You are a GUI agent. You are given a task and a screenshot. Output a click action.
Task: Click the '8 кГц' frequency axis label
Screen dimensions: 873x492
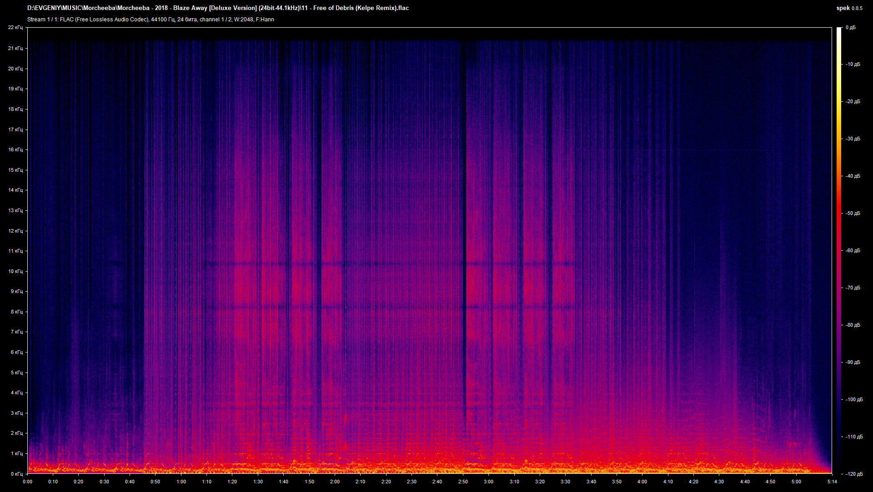[16, 312]
